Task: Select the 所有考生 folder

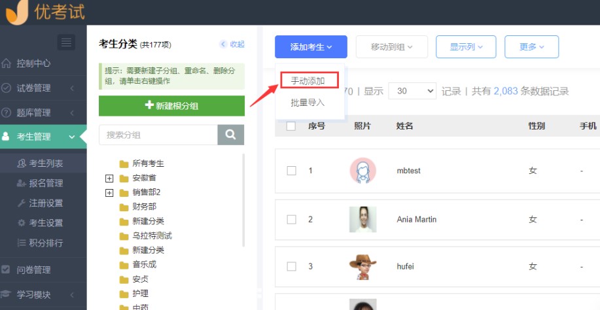Action: pos(148,164)
